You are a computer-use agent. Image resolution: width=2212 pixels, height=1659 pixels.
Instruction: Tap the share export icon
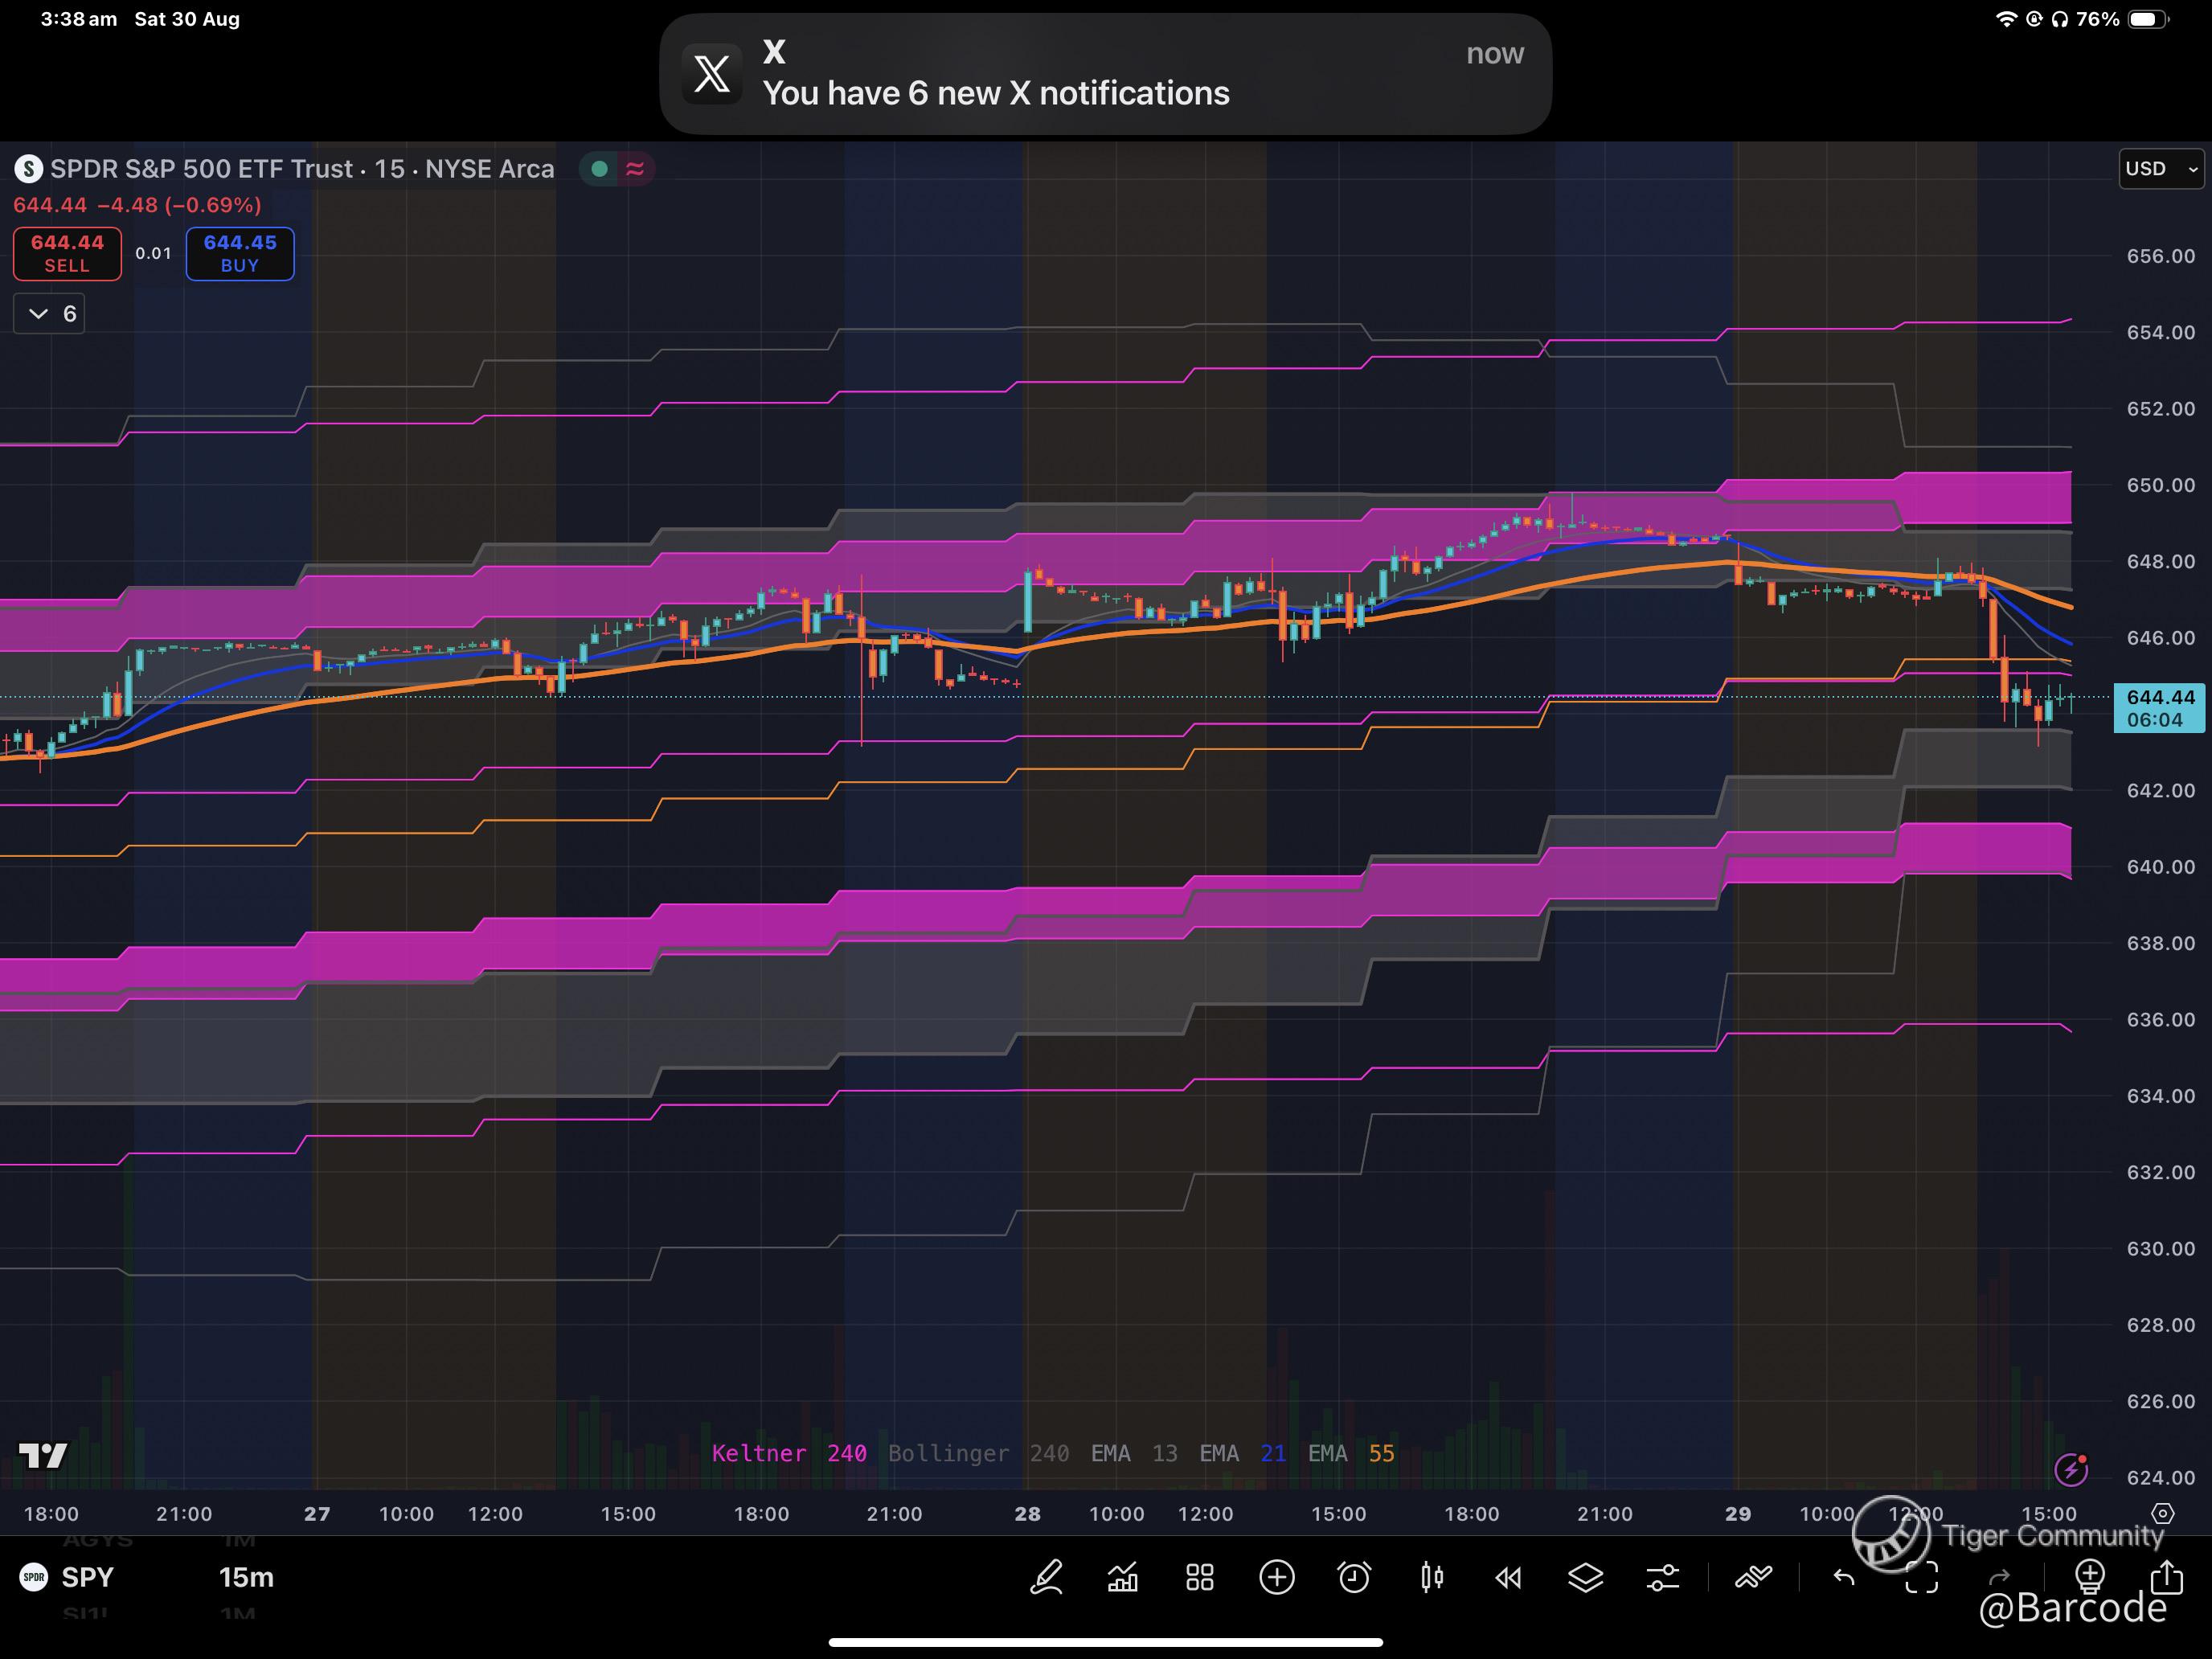point(2166,1578)
